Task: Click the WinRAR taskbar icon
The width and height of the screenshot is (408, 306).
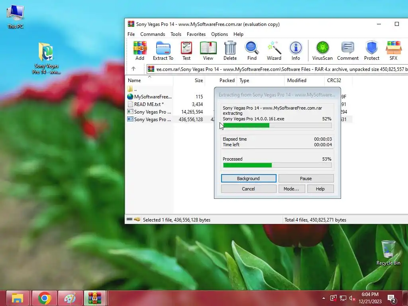Action: (95, 298)
